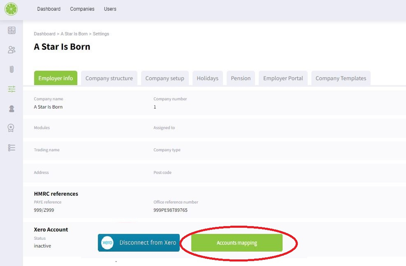Viewport: 406px width, 266px height.
Task: Click the Trading name field label
Action: [x=47, y=150]
